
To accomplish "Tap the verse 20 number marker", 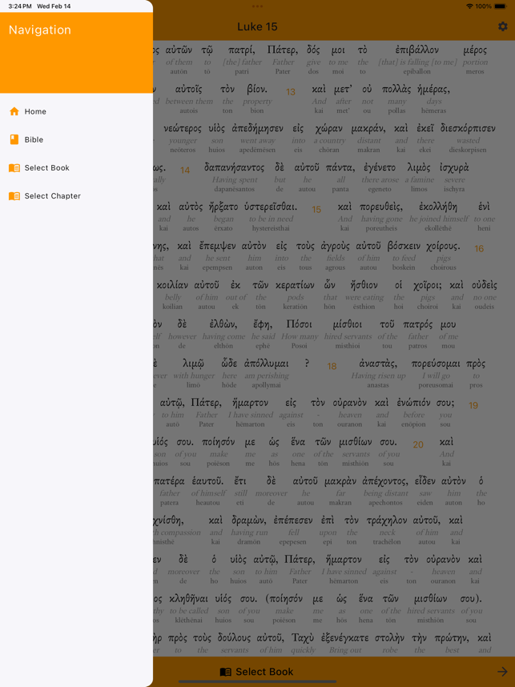I will (417, 445).
